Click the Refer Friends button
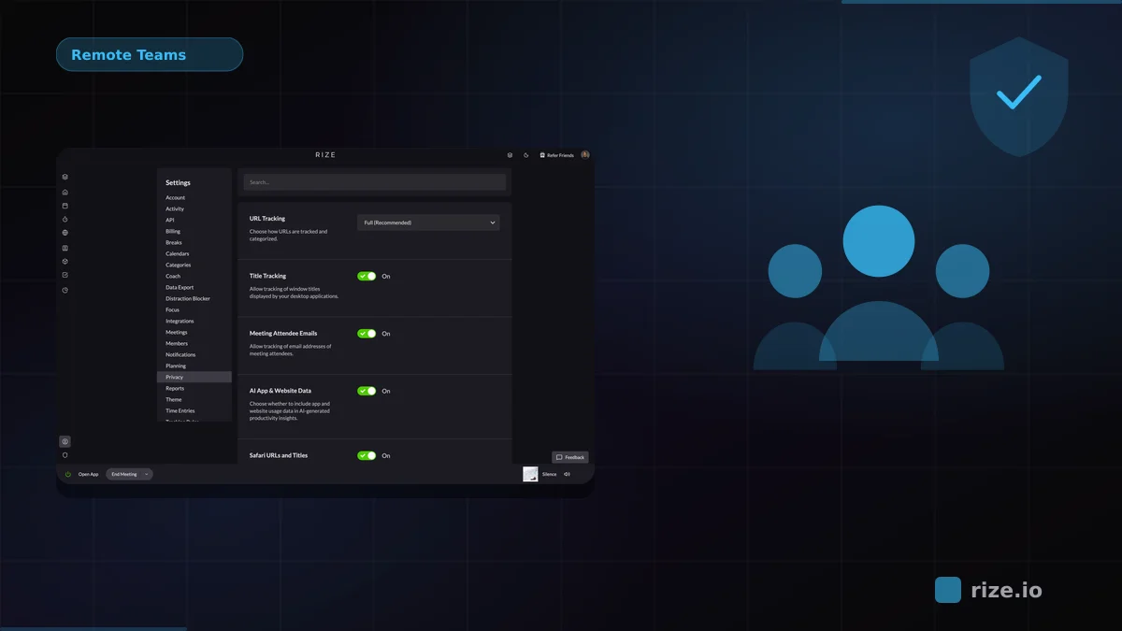This screenshot has width=1122, height=631. 556,155
